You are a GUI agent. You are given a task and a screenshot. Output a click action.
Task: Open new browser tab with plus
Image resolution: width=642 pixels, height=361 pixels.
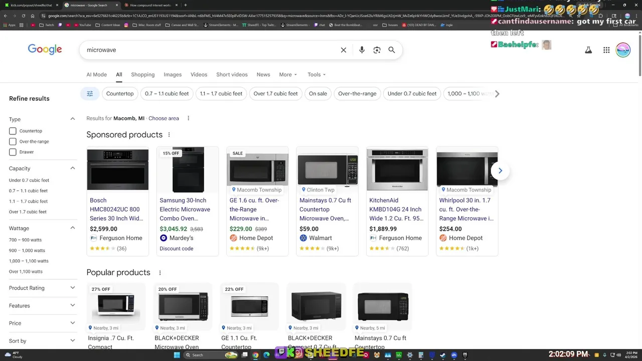(186, 5)
